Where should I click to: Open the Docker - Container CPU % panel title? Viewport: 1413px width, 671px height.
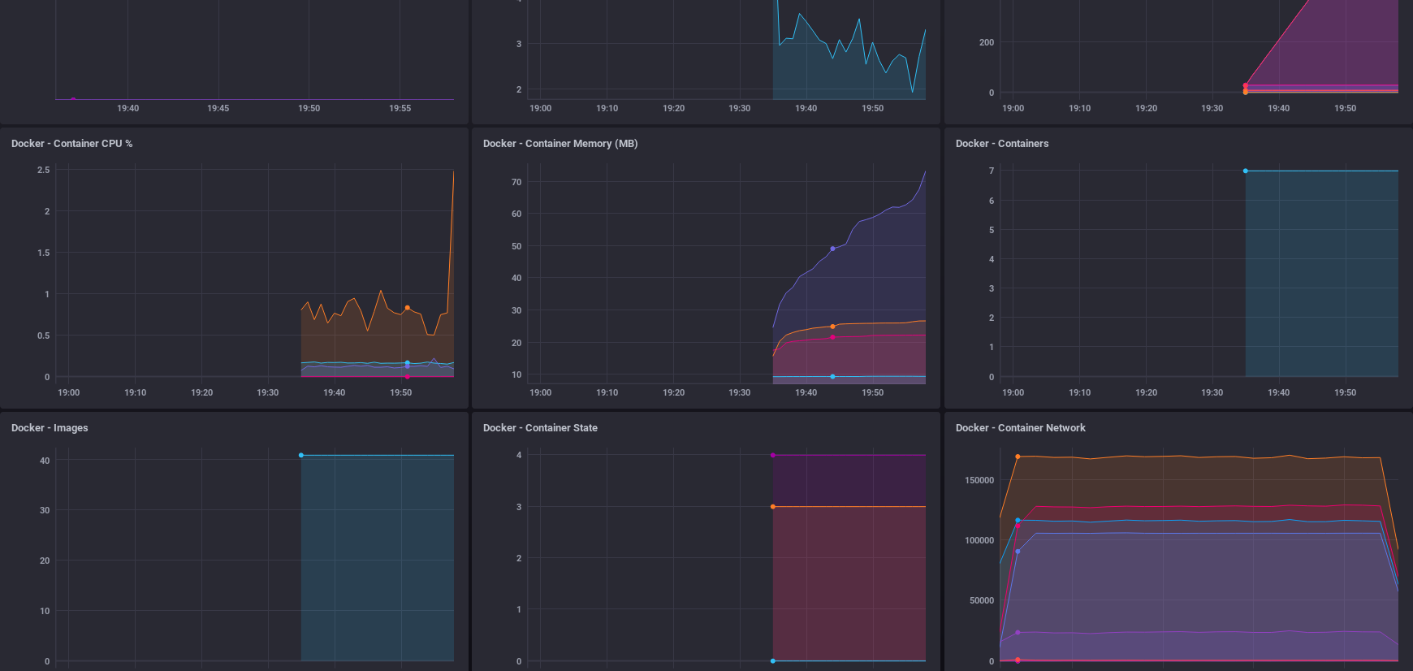(71, 144)
